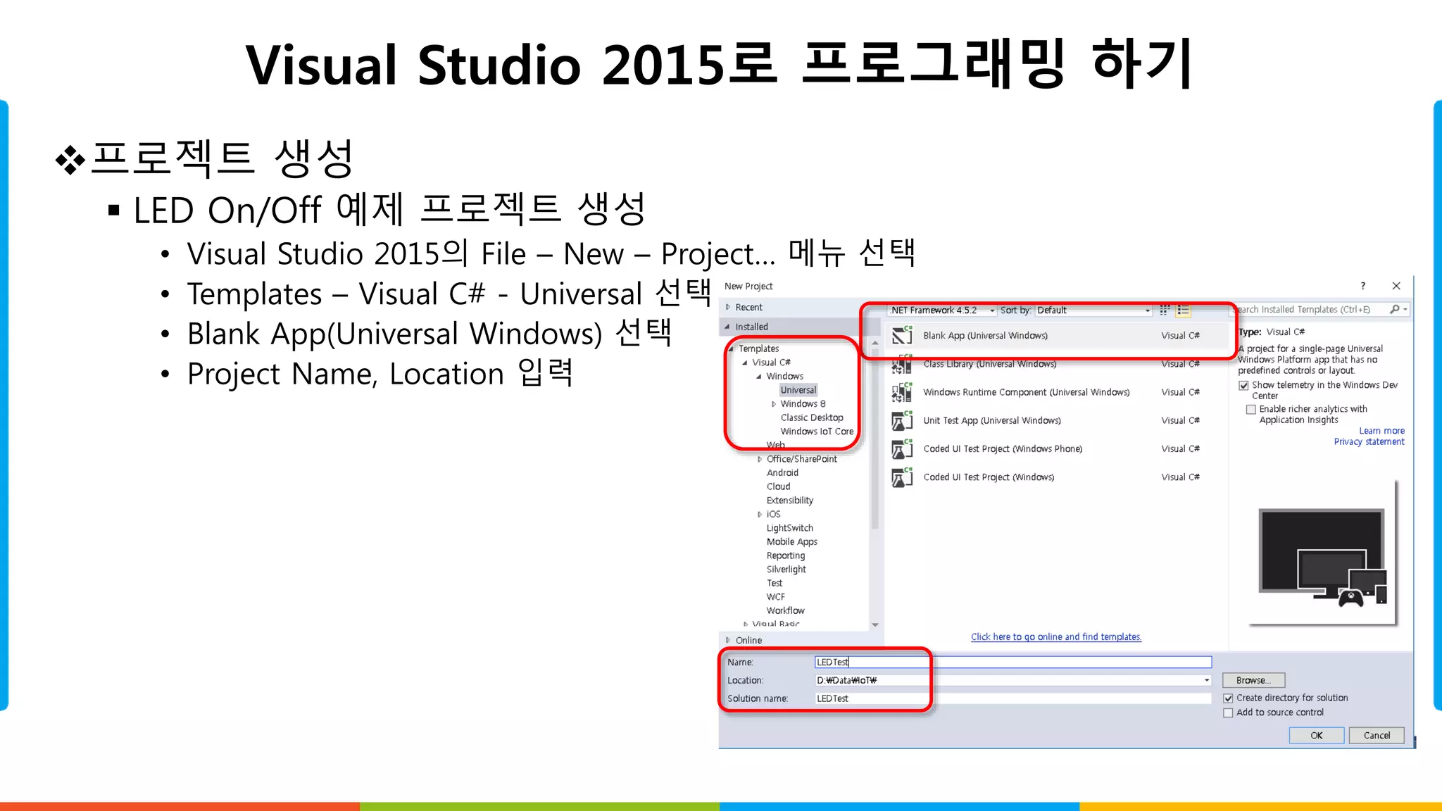This screenshot has width=1442, height=811.
Task: Click the tree scrollbar down arrow
Action: (x=875, y=624)
